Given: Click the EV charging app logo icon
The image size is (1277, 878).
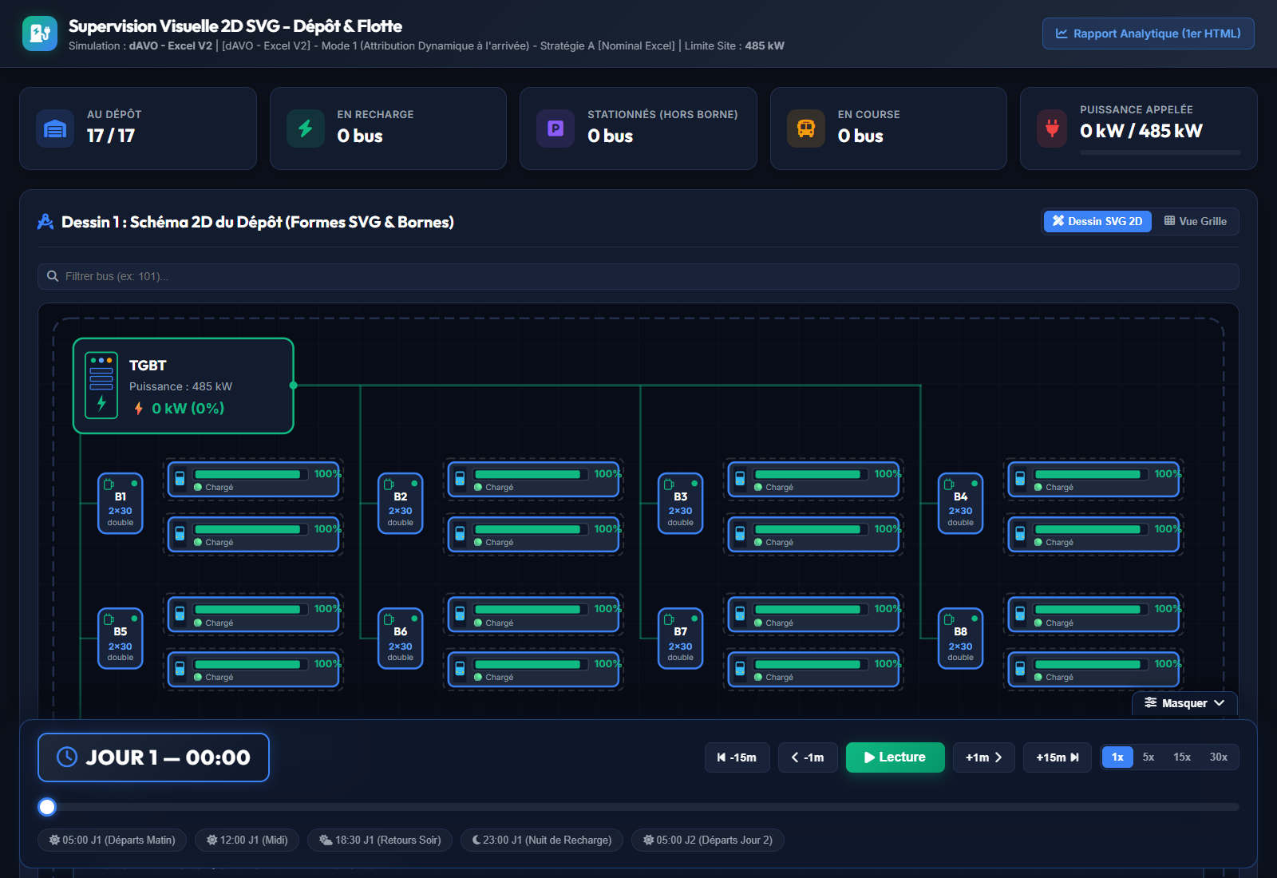Looking at the screenshot, I should tap(40, 34).
